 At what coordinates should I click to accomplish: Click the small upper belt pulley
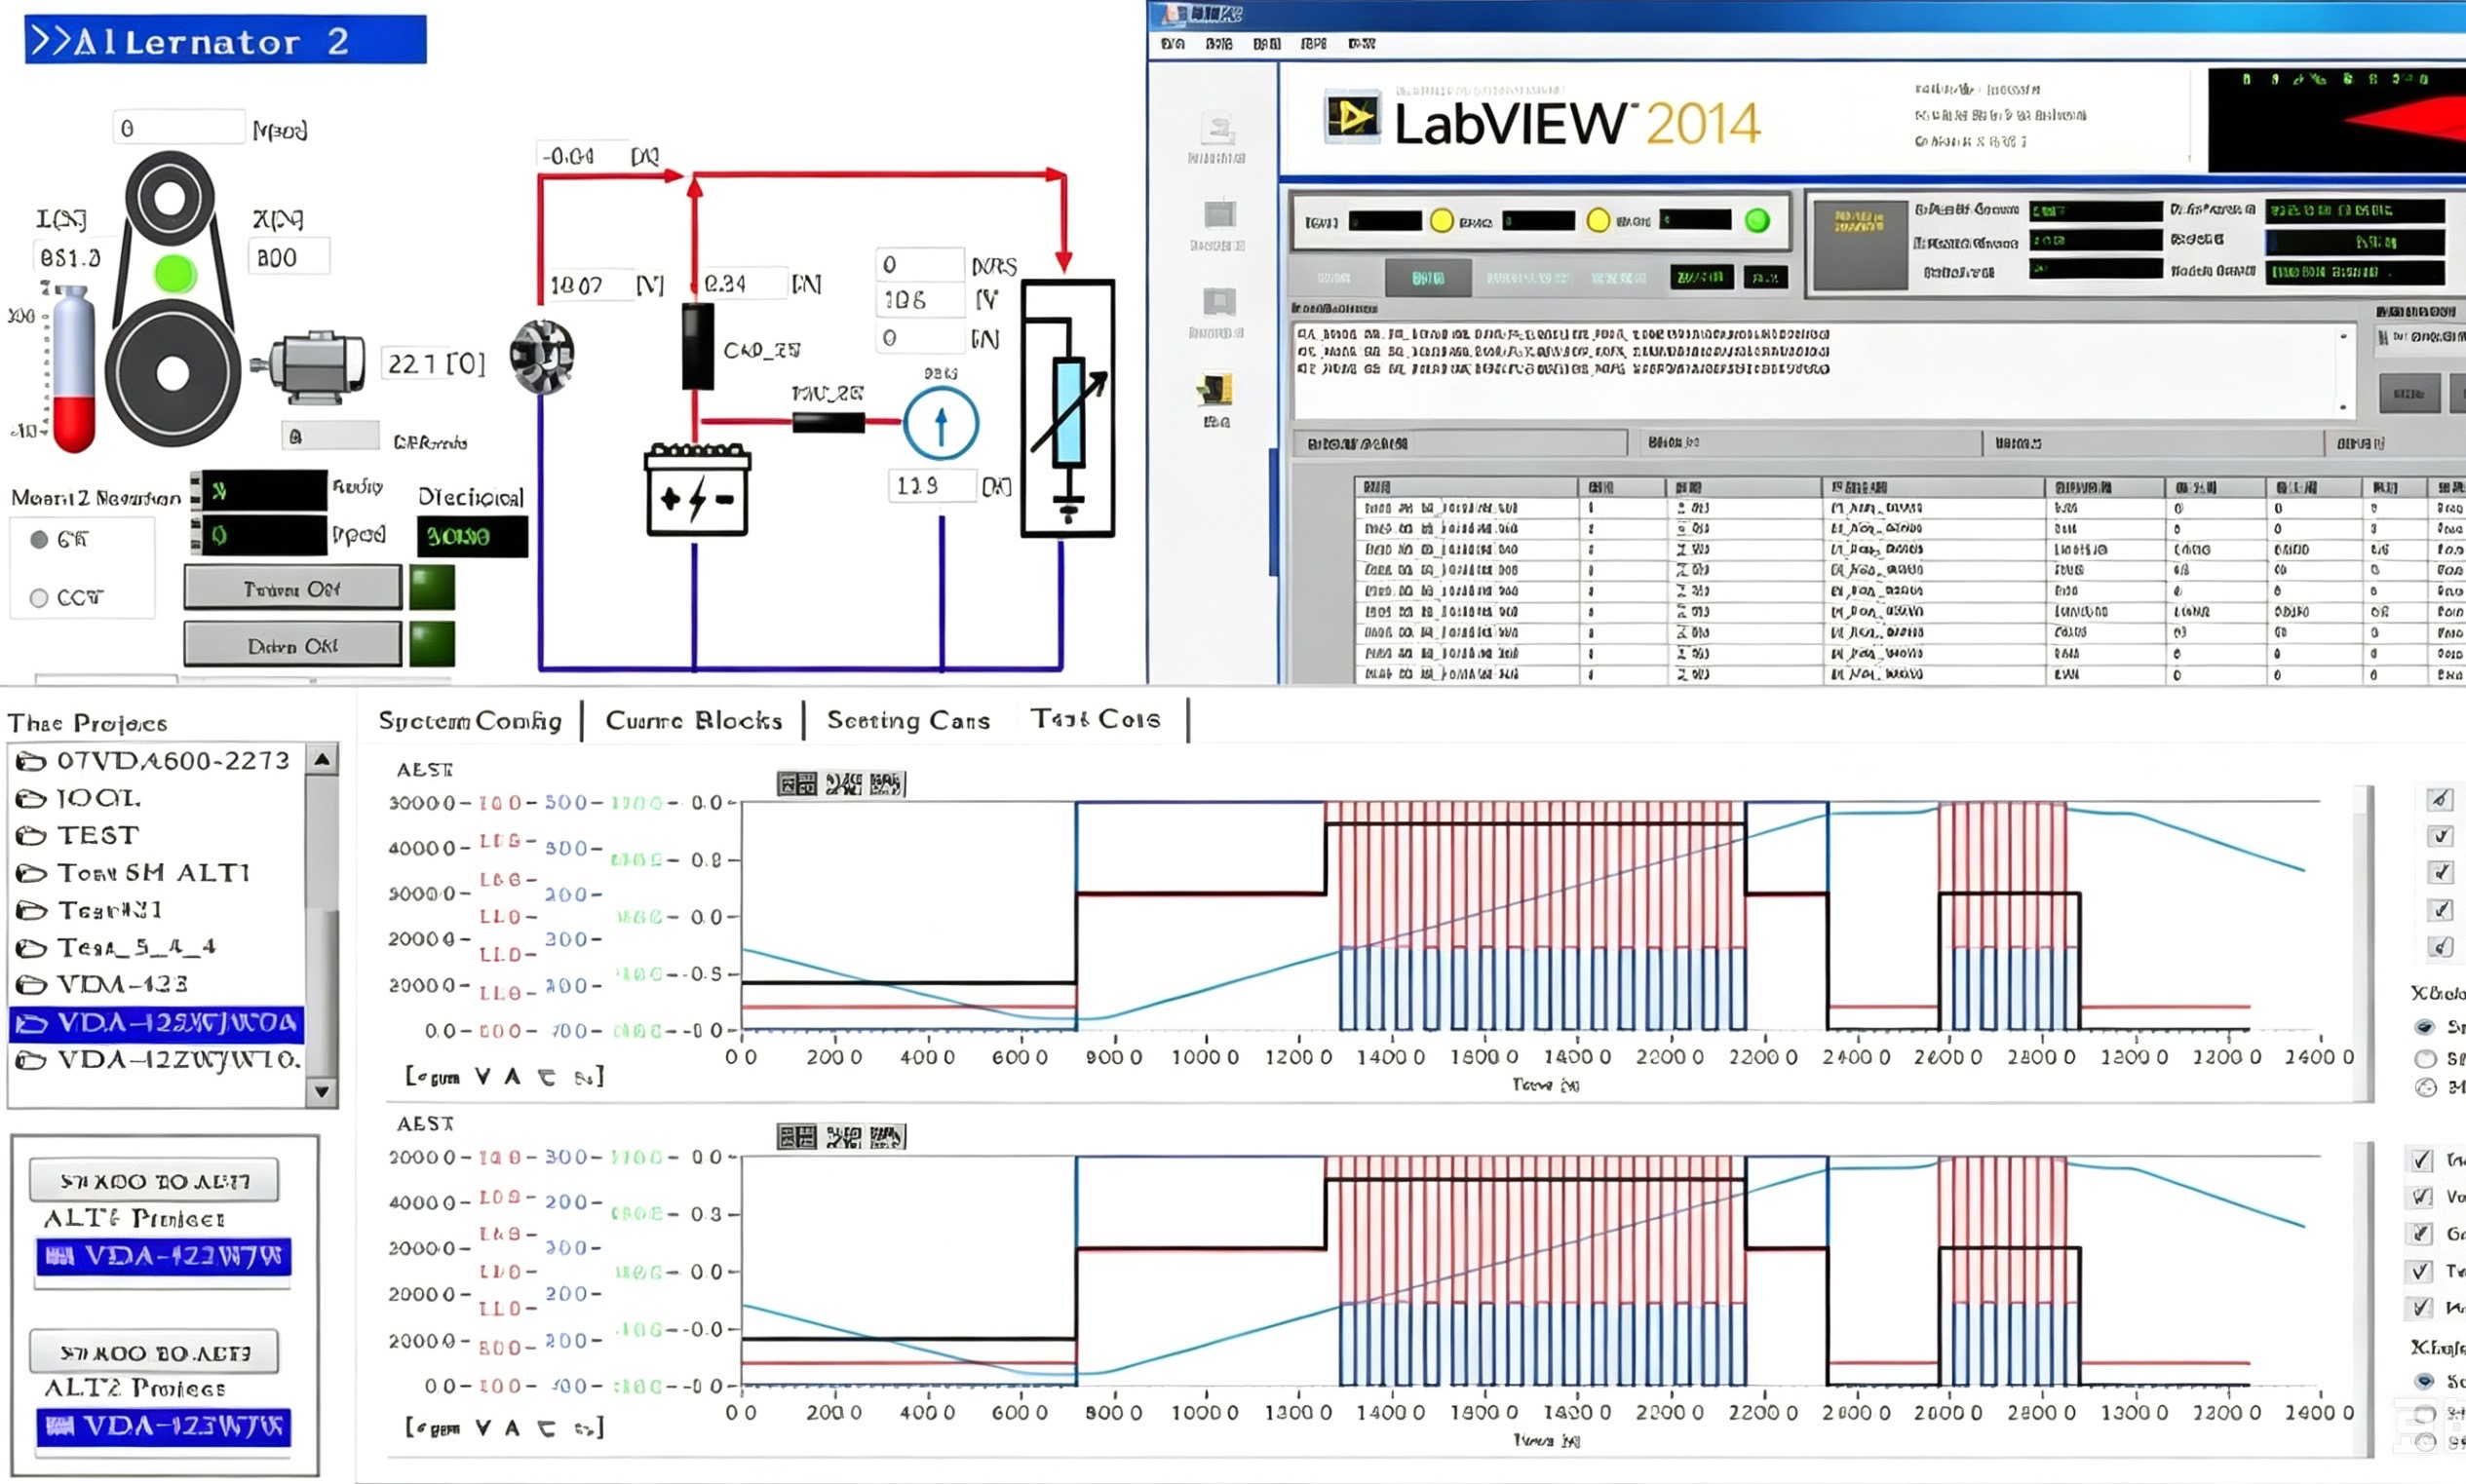(170, 197)
